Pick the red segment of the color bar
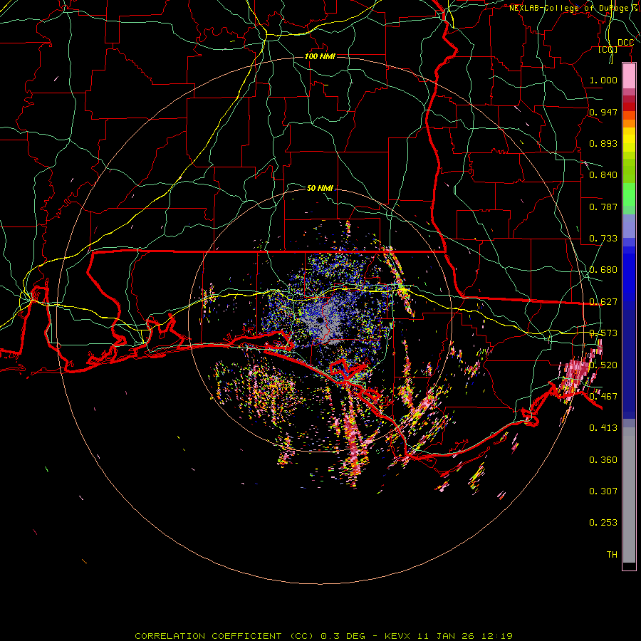 (x=629, y=107)
